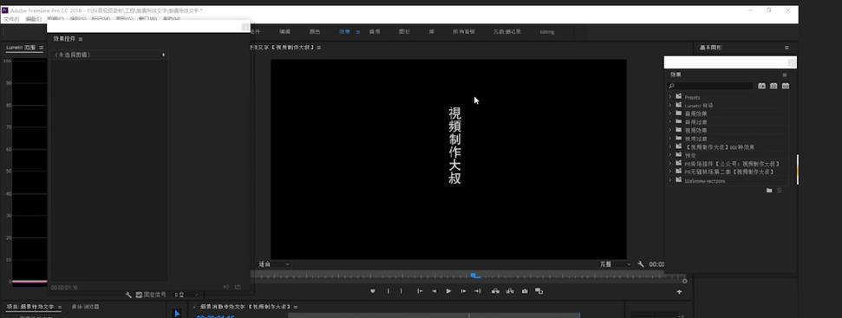Open Effect Controls panel menu
This screenshot has height=318, width=842.
[x=82, y=39]
